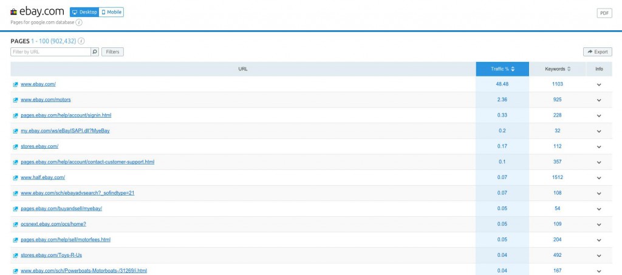This screenshot has height=275, width=622.
Task: Open www.ebay.com/motors link
Action: [46, 100]
